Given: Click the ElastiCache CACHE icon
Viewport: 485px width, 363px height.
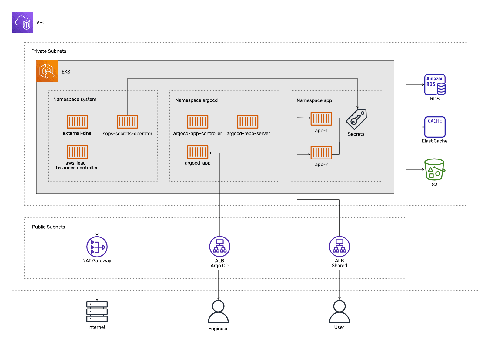Looking at the screenshot, I should [435, 127].
